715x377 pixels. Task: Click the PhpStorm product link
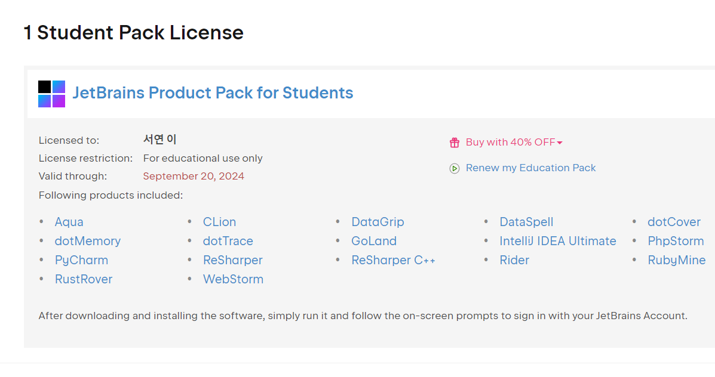pos(676,241)
